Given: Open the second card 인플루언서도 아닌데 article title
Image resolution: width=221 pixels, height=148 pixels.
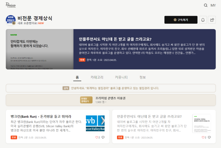Looking at the screenshot, I should pyautogui.click(x=149, y=117).
